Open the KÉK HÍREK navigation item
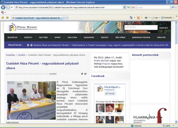This screenshot has width=178, height=128. coord(120,37)
